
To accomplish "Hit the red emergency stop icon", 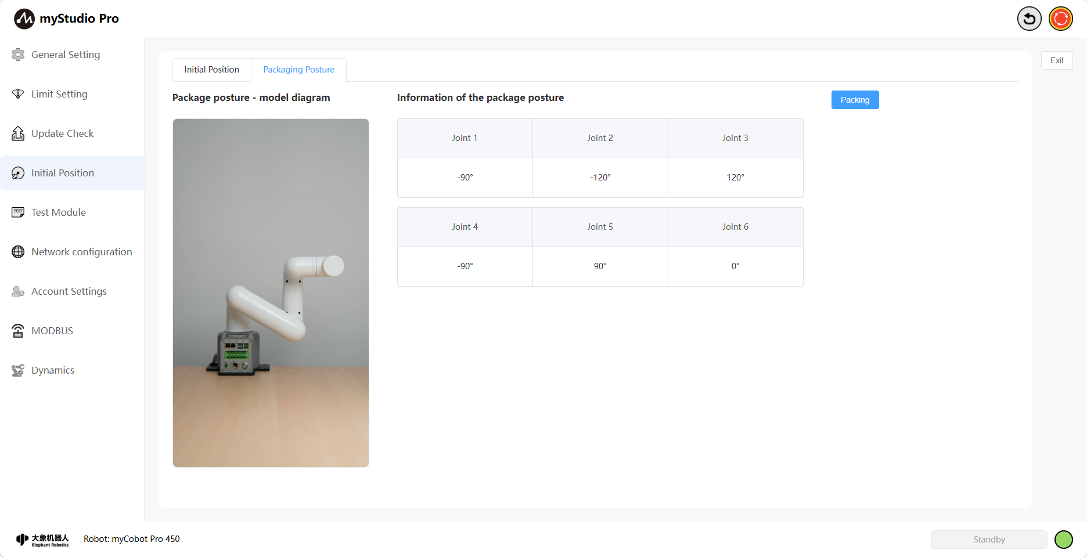I will click(1060, 19).
